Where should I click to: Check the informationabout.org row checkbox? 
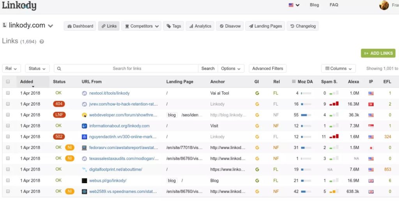pyautogui.click(x=8, y=126)
